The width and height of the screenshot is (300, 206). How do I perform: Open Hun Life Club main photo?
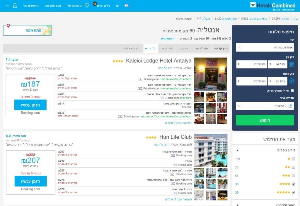tap(211, 150)
